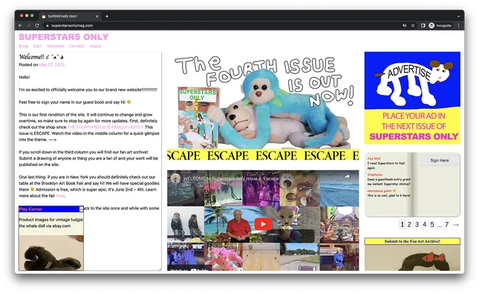Go to guestbook page 3

[x=417, y=225]
